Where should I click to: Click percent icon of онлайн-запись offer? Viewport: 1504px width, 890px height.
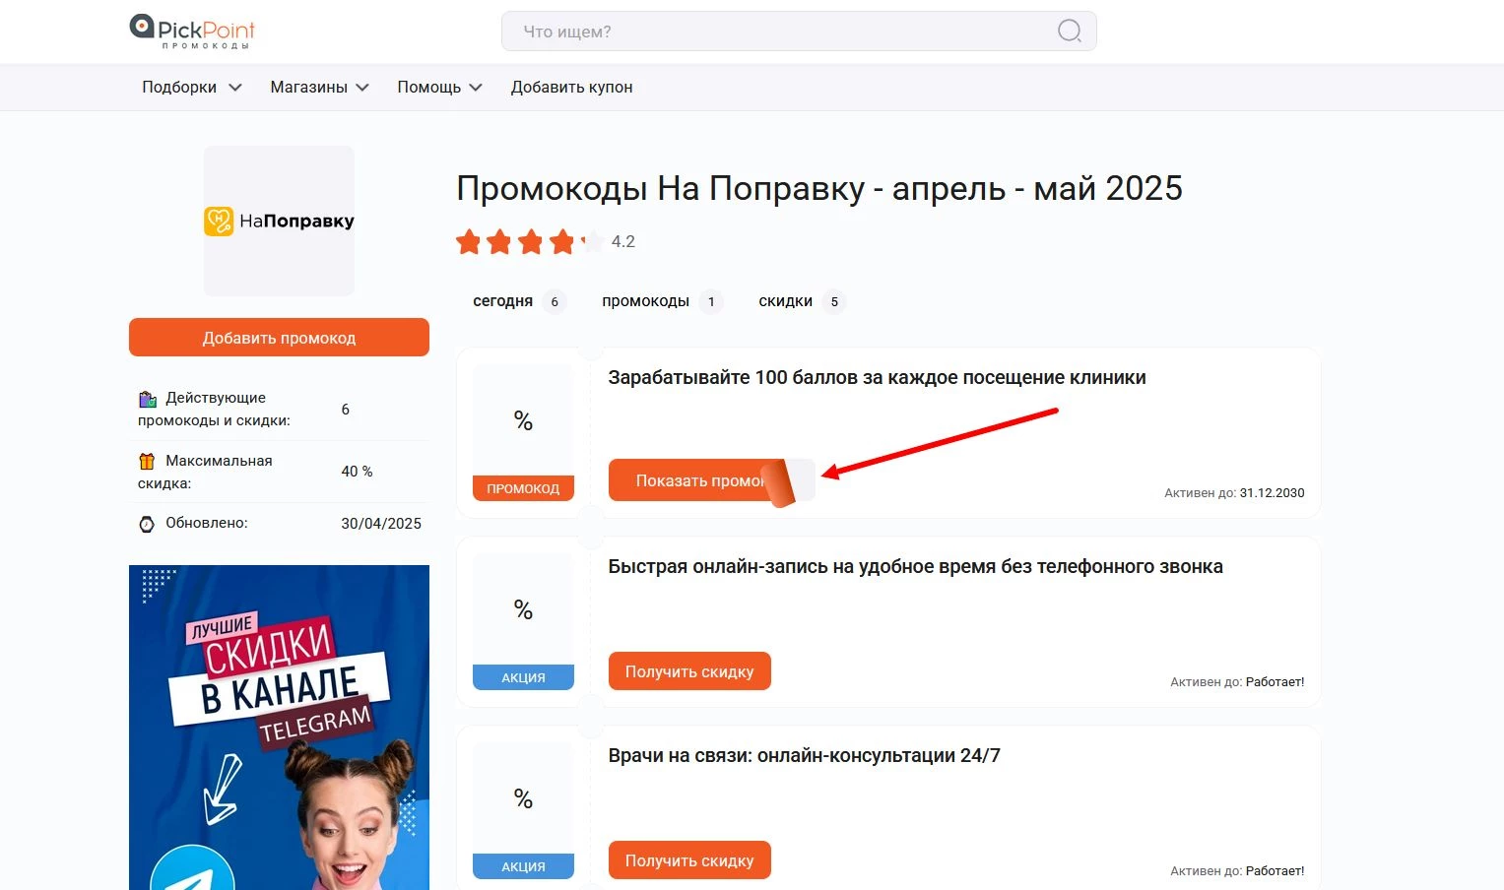(523, 610)
